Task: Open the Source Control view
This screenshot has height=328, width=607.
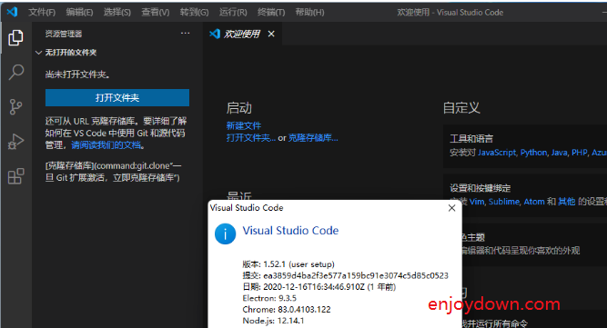Action: (15, 106)
